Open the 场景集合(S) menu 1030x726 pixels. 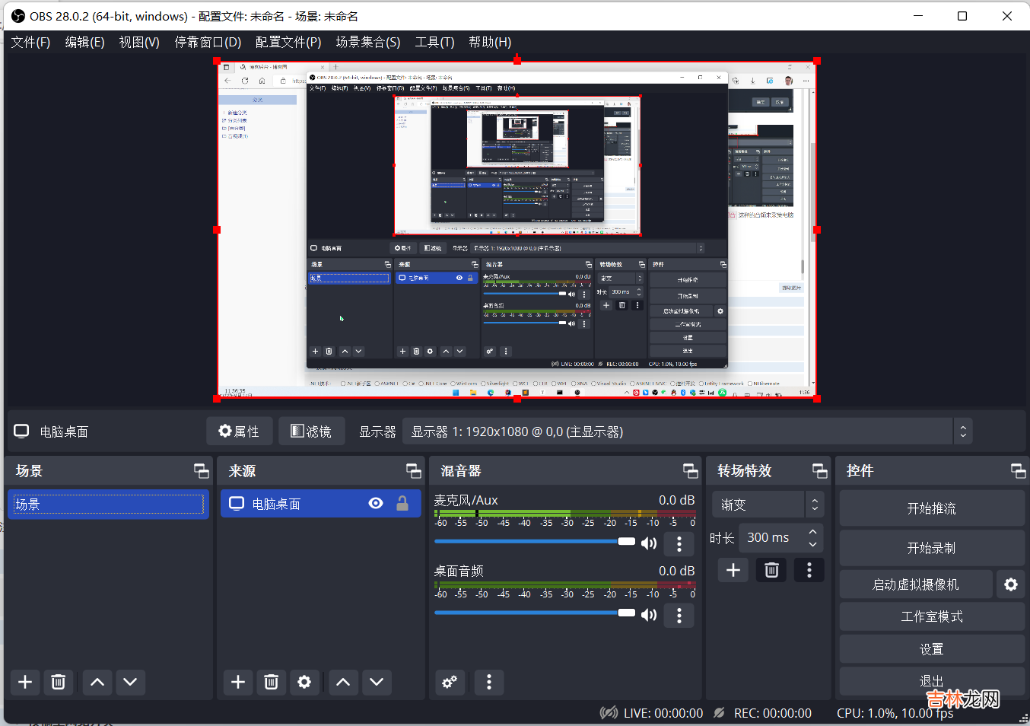click(x=368, y=42)
